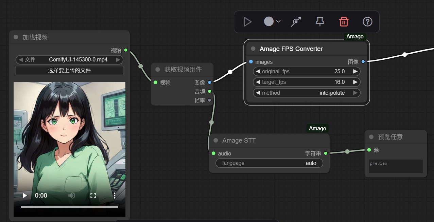Click the Amage badge above FPS Converter

pyautogui.click(x=355, y=36)
